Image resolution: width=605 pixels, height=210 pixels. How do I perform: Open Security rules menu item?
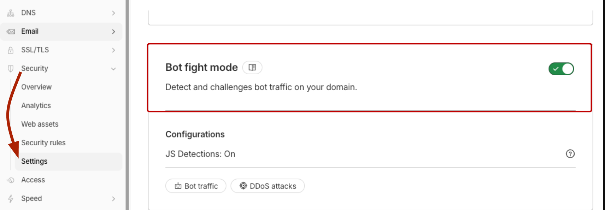click(x=43, y=143)
